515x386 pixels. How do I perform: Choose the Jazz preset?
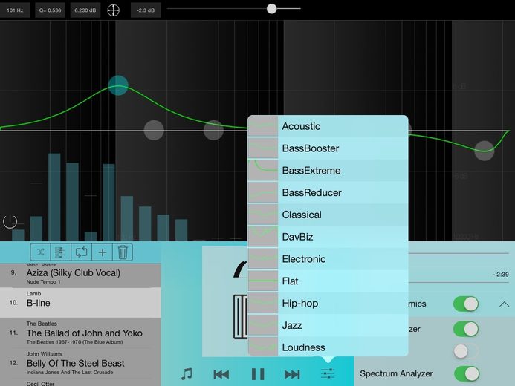point(328,325)
